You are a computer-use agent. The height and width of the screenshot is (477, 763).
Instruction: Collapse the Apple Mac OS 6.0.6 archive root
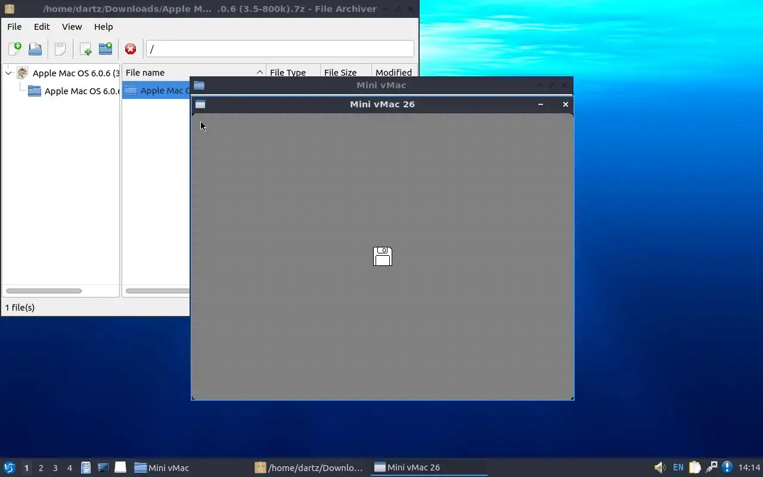(8, 73)
